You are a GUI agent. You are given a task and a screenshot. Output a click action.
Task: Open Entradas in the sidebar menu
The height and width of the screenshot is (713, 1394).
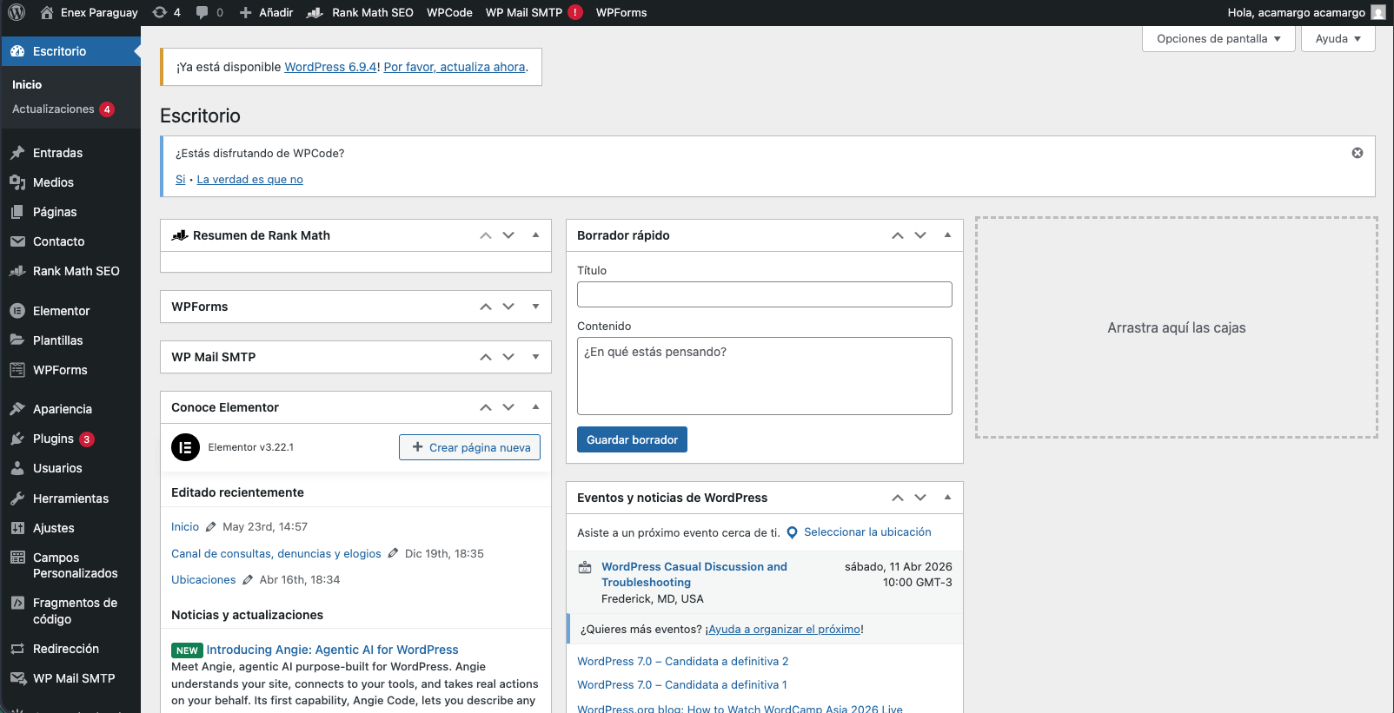coord(70,153)
